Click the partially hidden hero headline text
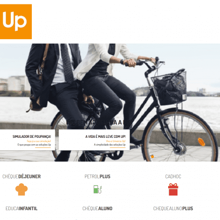Screen dimensions: 220x220 coord(98,123)
